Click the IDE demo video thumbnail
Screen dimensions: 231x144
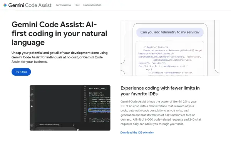(70, 108)
